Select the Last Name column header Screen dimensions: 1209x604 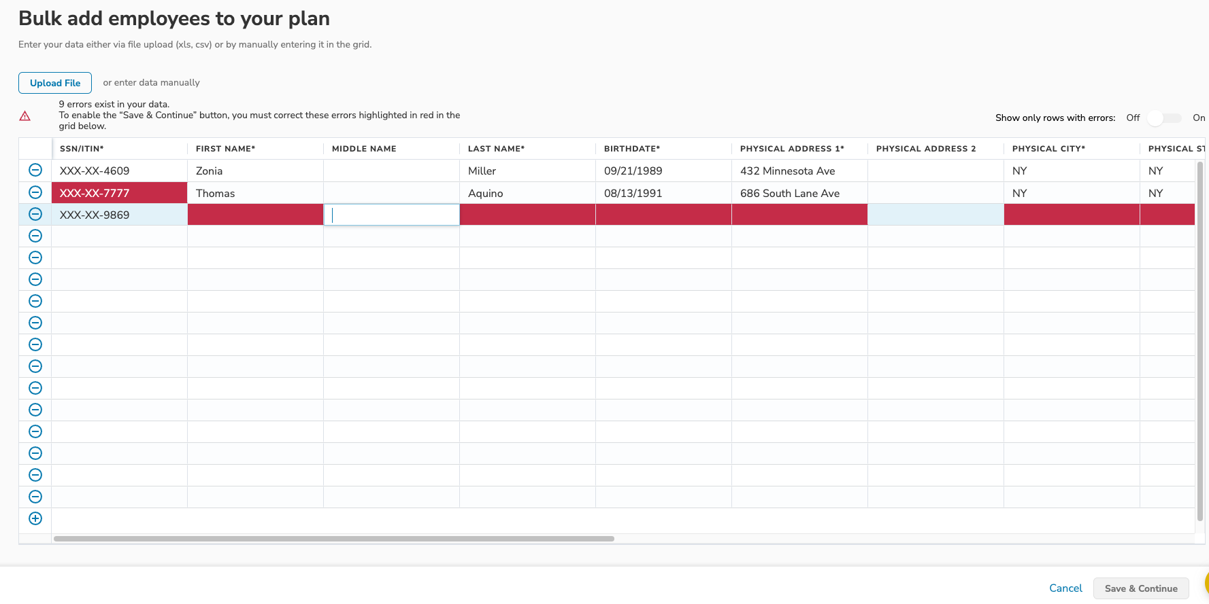click(x=496, y=149)
